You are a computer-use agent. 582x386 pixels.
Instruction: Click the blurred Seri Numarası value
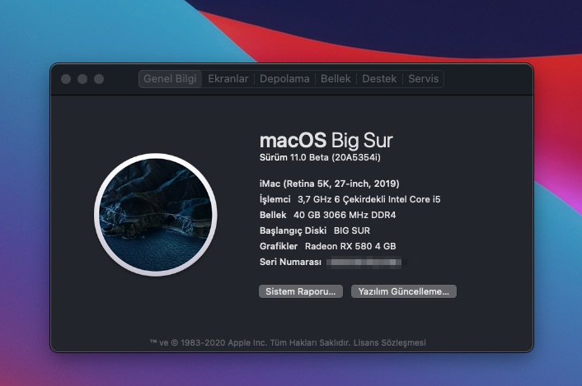[364, 262]
